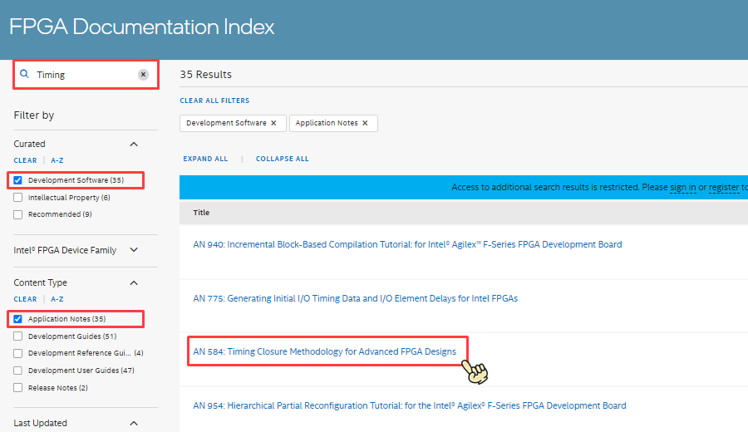
Task: Remove the Application Notes filter chip
Action: 365,123
